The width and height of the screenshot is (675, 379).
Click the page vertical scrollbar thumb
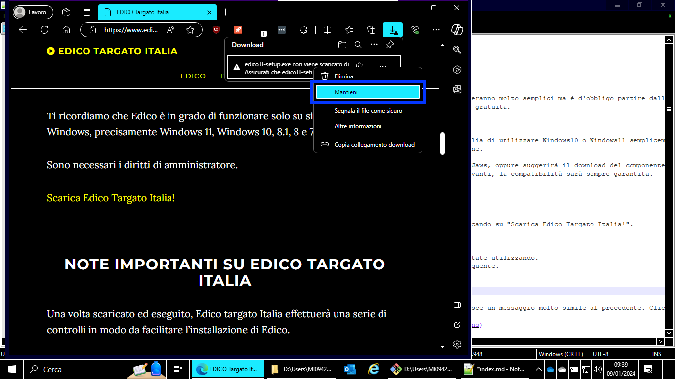443,144
